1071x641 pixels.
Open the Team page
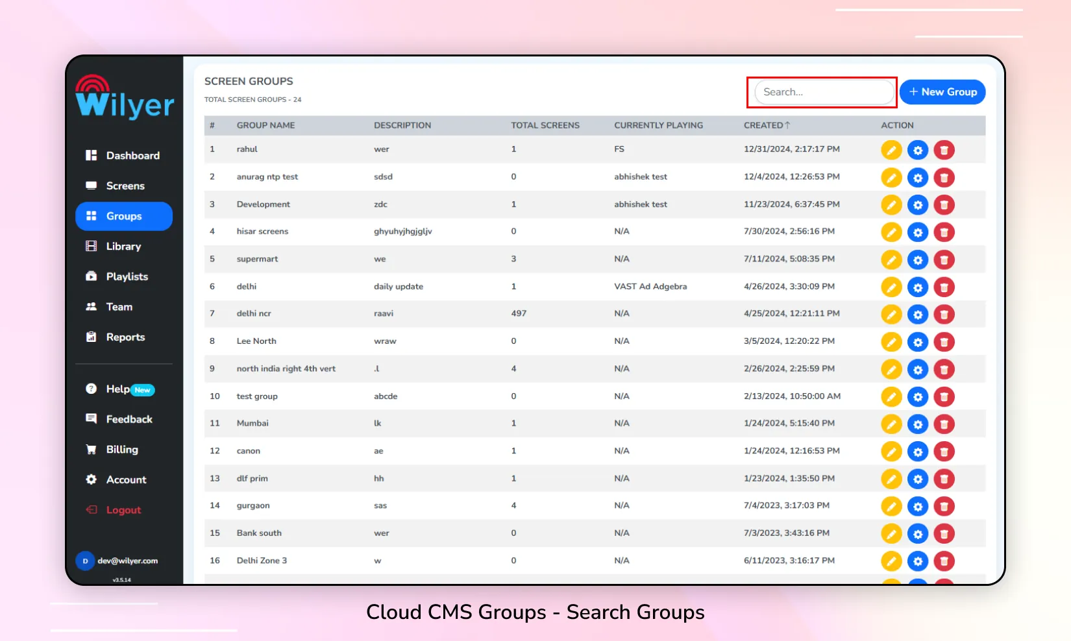[x=123, y=307]
